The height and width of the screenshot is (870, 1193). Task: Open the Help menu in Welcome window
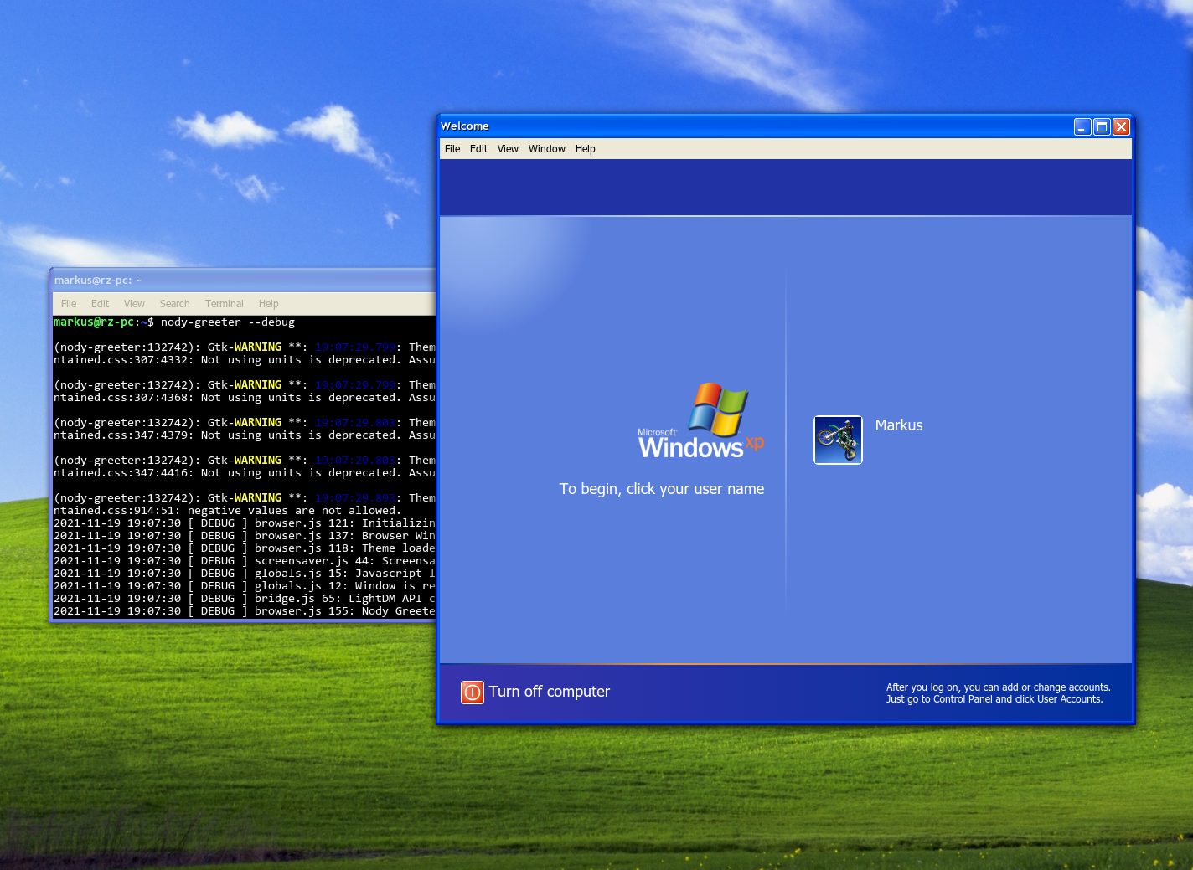point(586,149)
